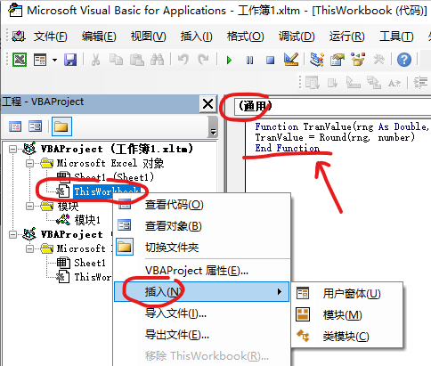Click Complete Word A icon in edit toolbar

click(x=394, y=83)
